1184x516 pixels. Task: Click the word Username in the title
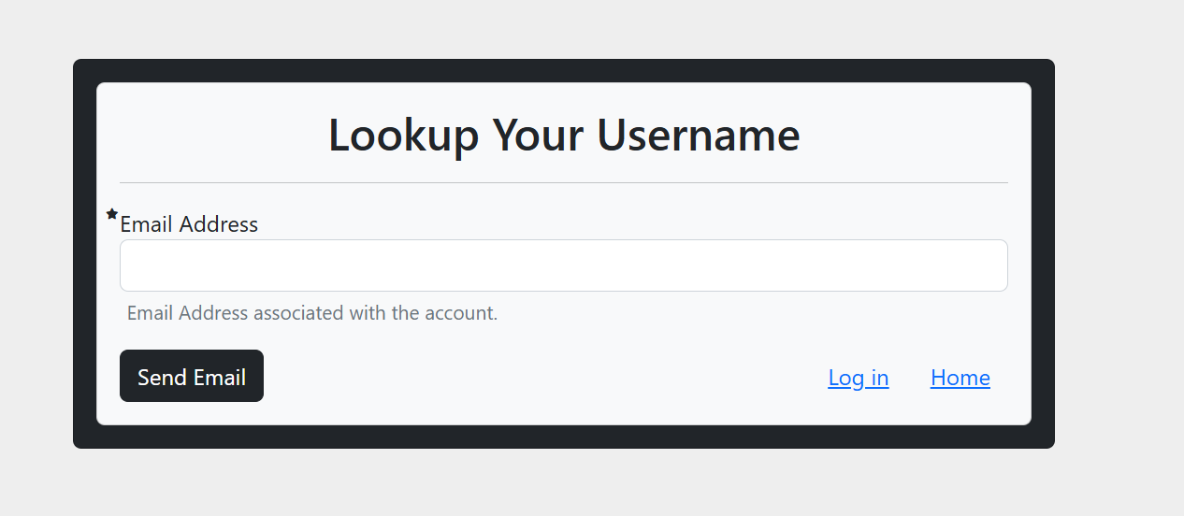click(699, 135)
